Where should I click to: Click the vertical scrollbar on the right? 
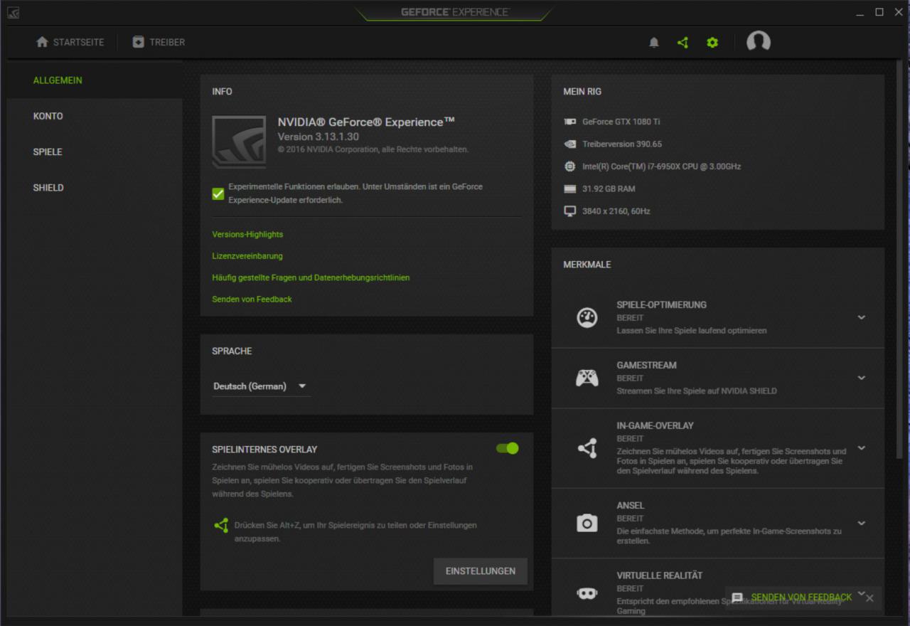click(899, 260)
